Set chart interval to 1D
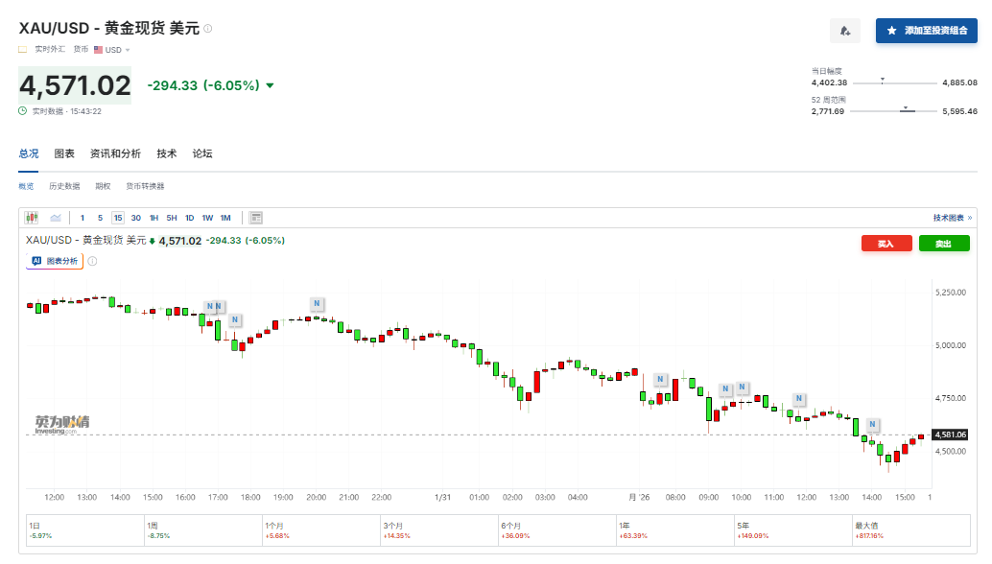The image size is (992, 564). point(189,218)
